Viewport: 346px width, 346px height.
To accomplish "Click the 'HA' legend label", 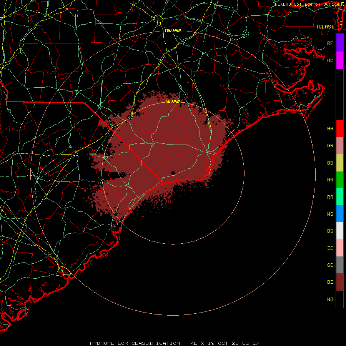I will pos(330,129).
